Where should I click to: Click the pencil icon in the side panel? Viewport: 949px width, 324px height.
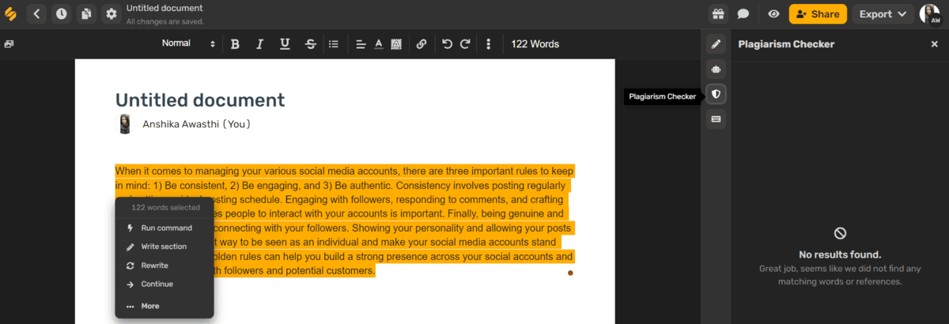pos(716,44)
